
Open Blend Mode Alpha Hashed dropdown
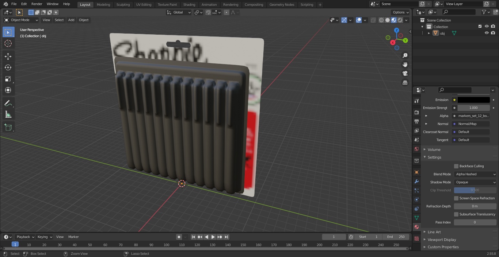475,174
